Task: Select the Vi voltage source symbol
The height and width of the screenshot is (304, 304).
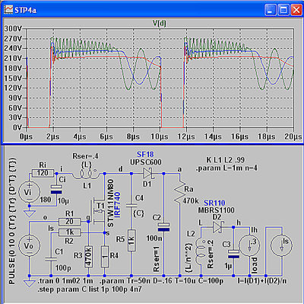Action: [x=29, y=192]
